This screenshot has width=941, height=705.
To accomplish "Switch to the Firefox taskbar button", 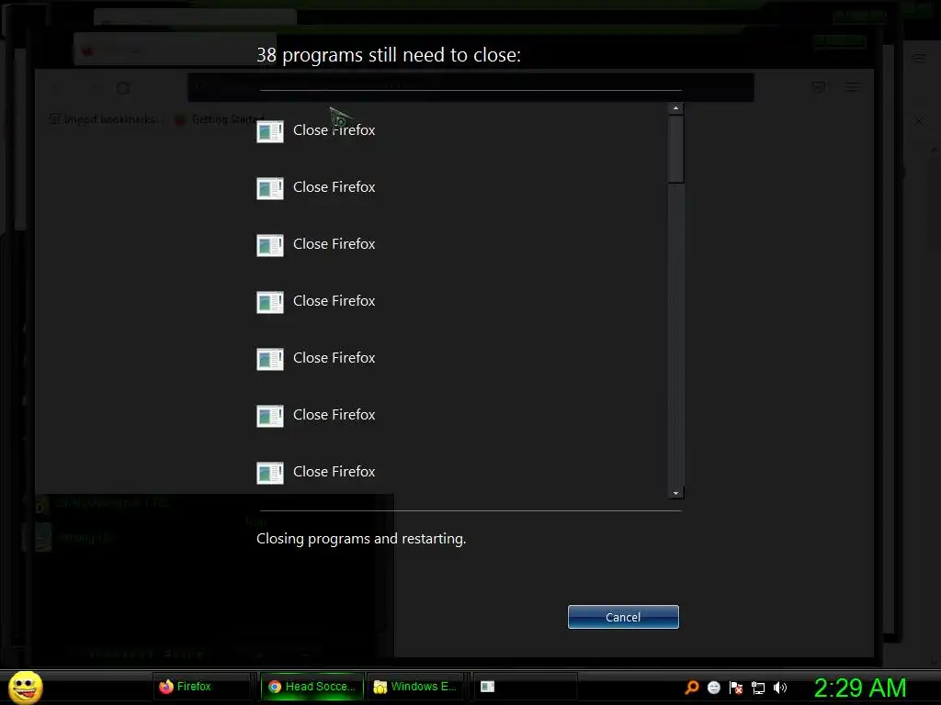I will tap(202, 687).
